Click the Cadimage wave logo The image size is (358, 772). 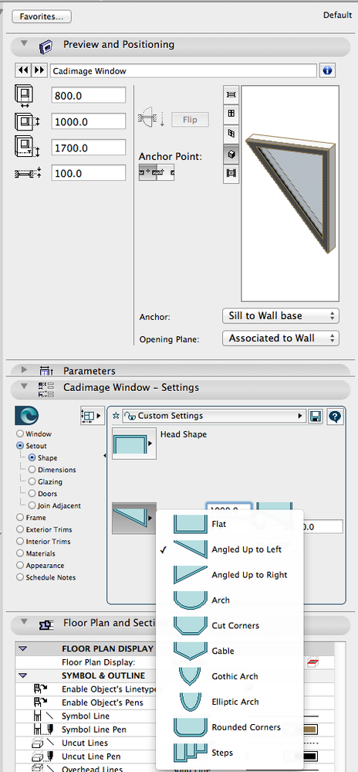(x=26, y=416)
